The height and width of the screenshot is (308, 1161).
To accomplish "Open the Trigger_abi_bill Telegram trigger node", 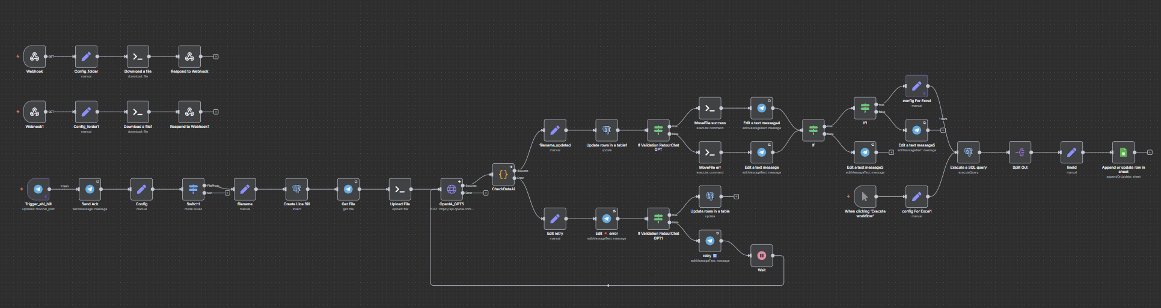I will 38,190.
